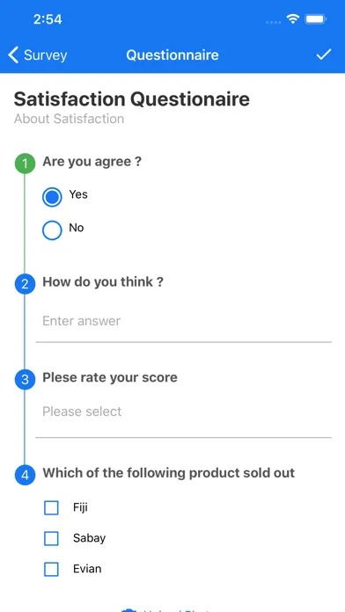
Task: Focus the Enter answer text field
Action: pyautogui.click(x=184, y=322)
